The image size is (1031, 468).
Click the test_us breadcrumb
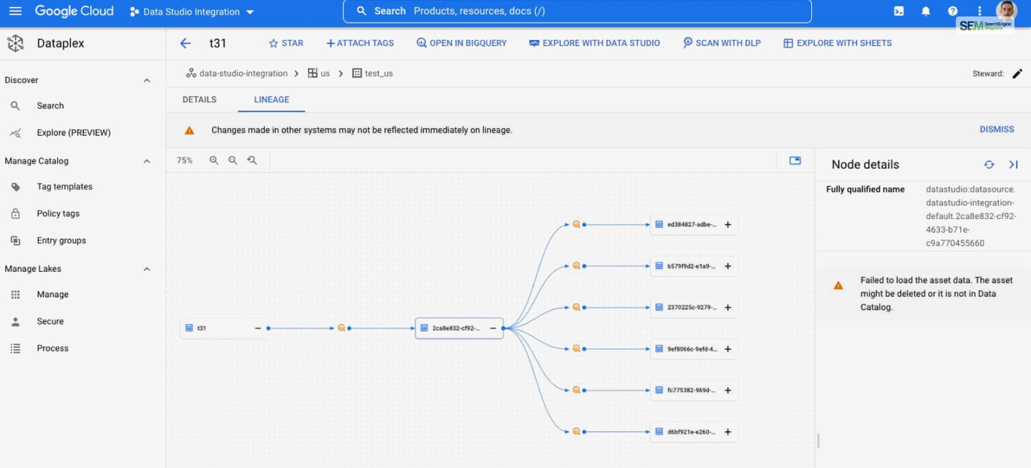(372, 73)
